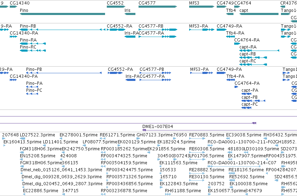Image resolution: width=297 pixels, height=196 pixels.
Task: Select the CG4552-RA transcript glyph
Action: (116, 30)
